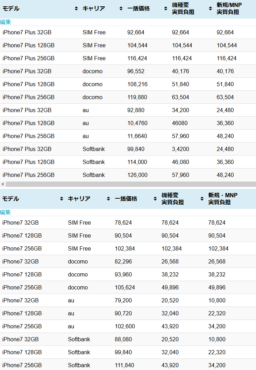256x370 pixels.
Task: Click sort arrows beside first 一括価格 header
Action: coord(165,8)
